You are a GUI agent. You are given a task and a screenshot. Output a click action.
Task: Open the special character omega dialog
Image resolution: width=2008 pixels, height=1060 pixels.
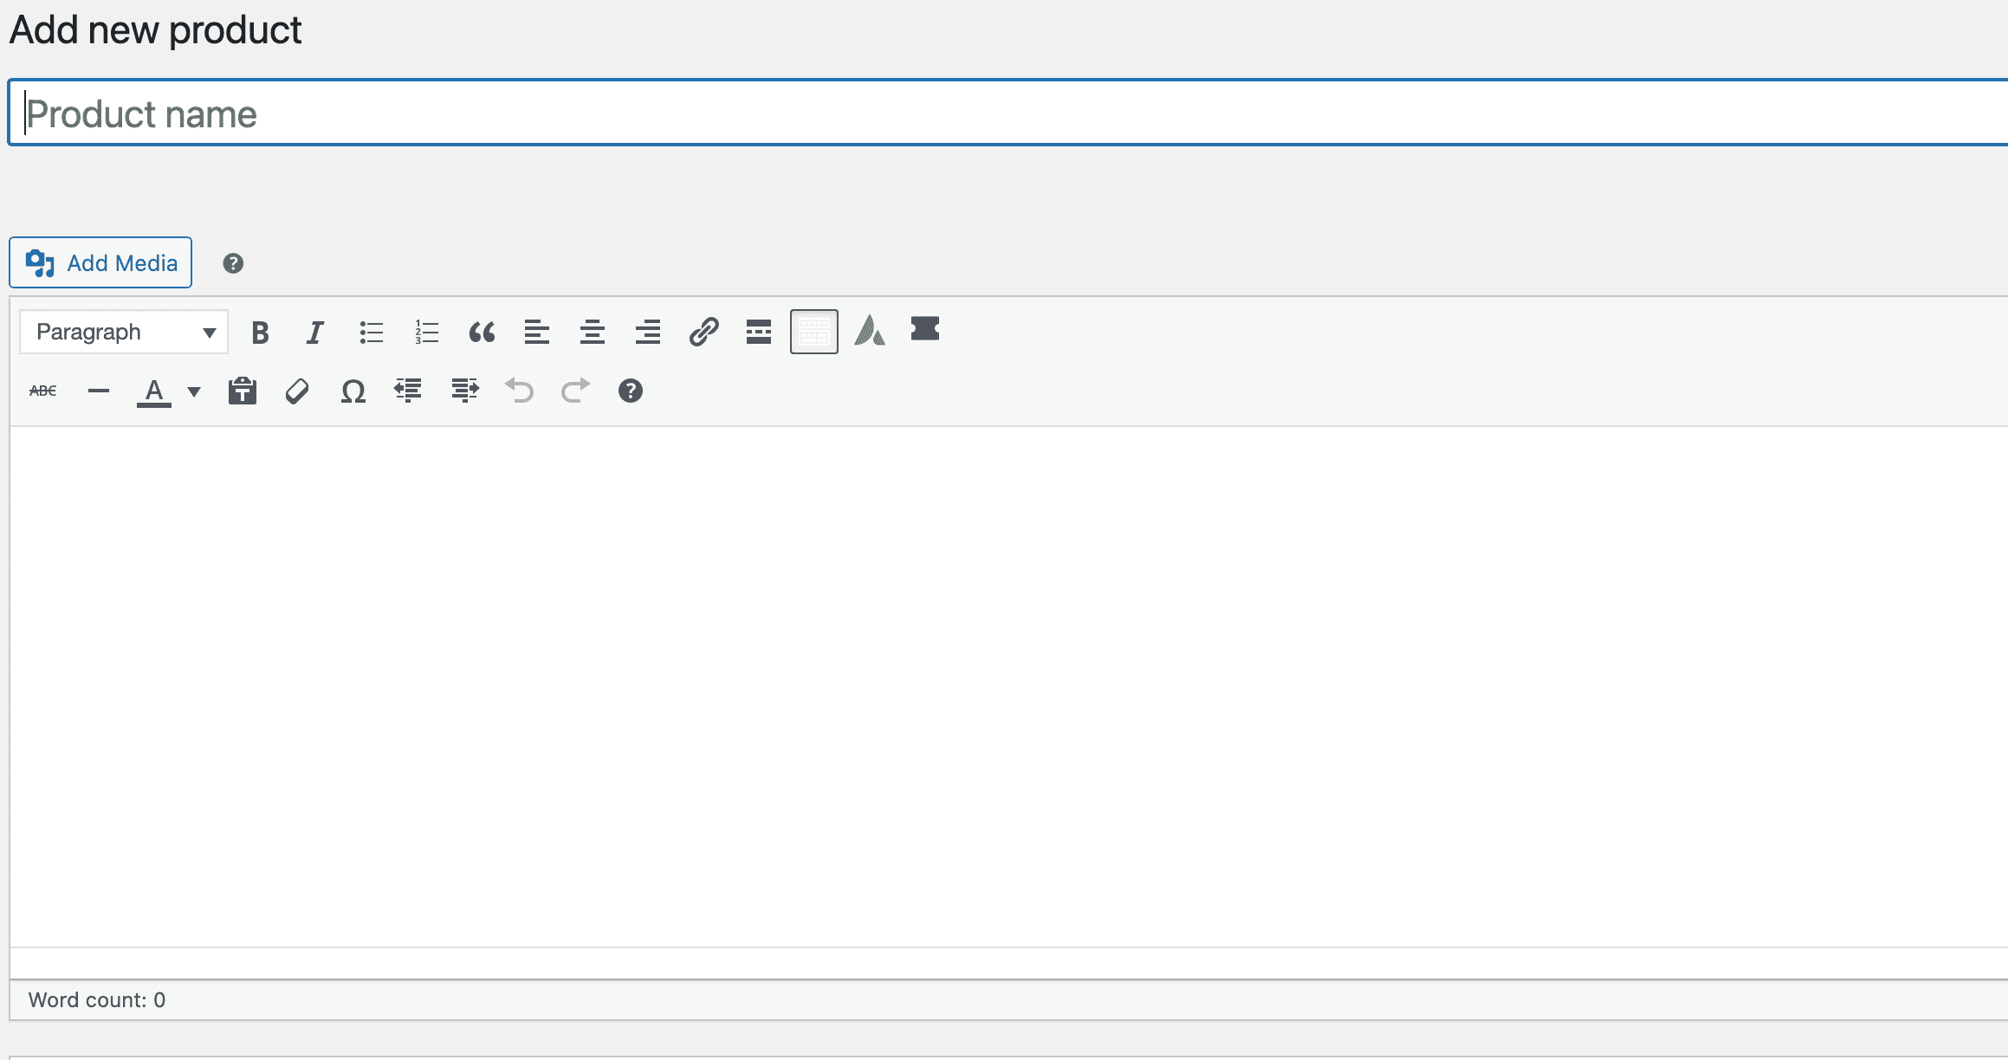pos(353,391)
